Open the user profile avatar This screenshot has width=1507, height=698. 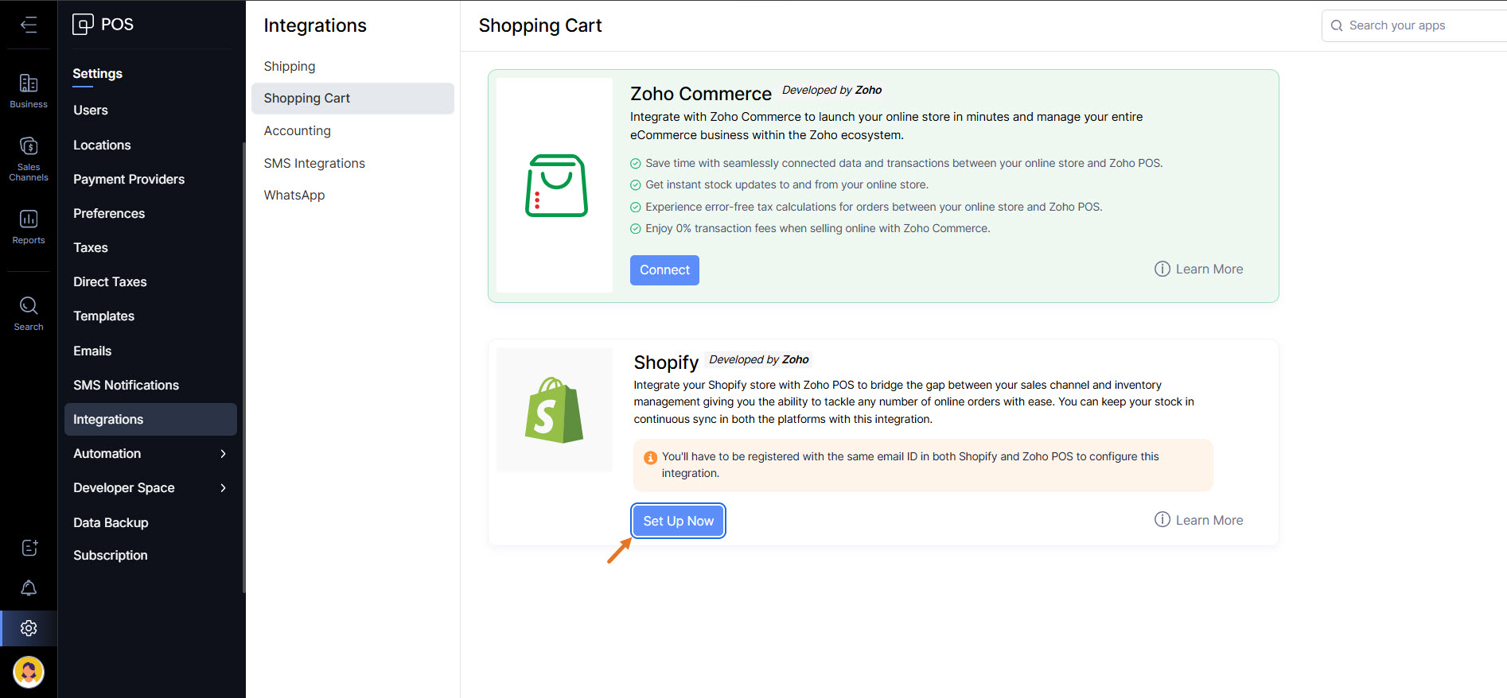(29, 672)
